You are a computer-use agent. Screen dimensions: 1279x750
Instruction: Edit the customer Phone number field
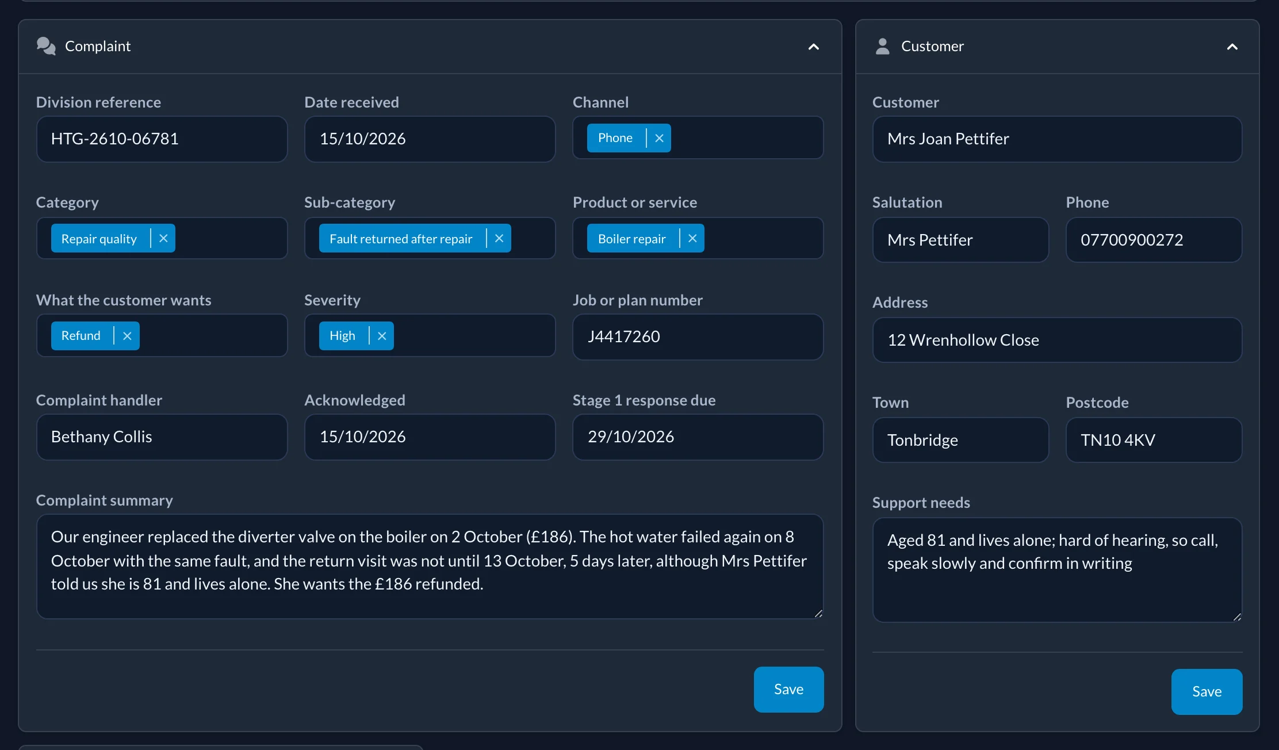[1154, 240]
